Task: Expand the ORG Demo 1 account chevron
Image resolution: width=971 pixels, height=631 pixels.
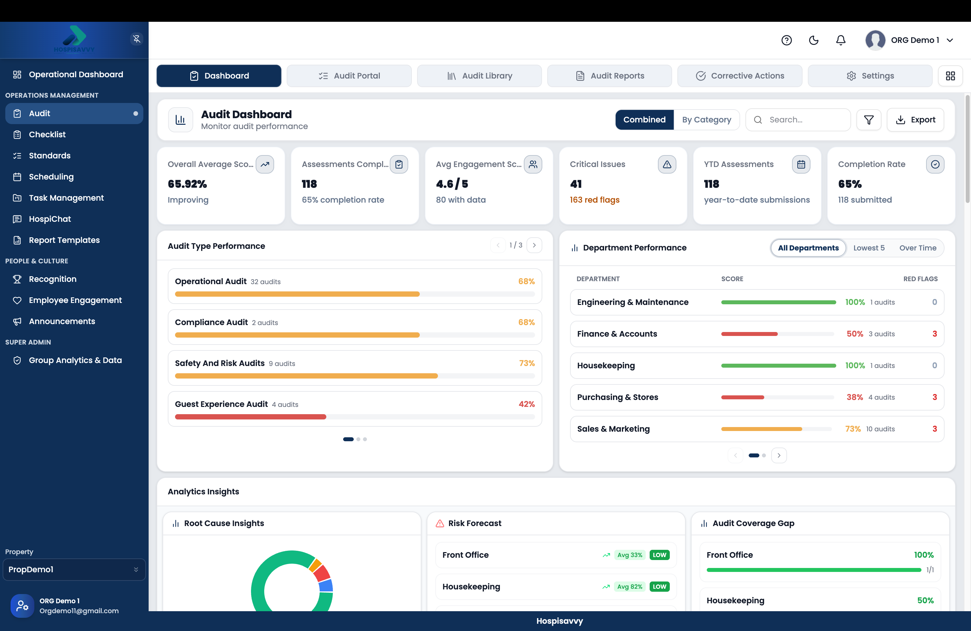Action: click(950, 40)
